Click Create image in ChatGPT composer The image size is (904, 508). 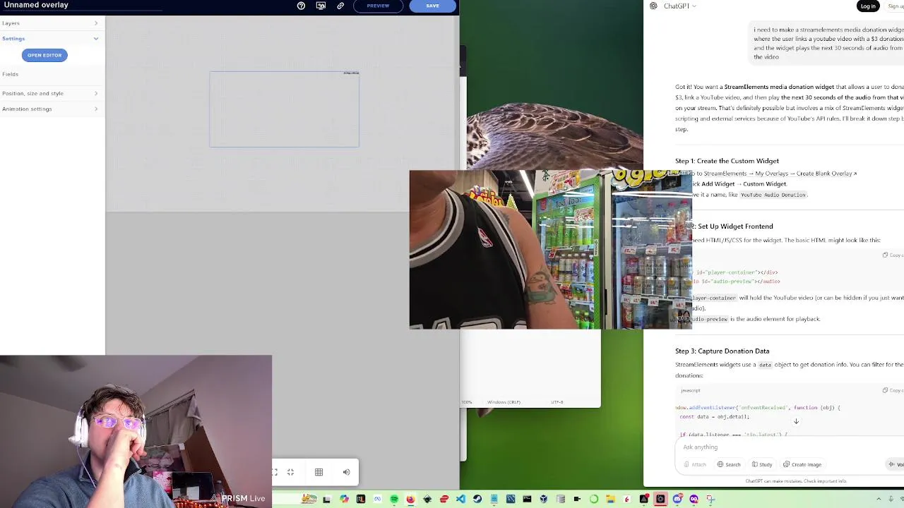802,464
